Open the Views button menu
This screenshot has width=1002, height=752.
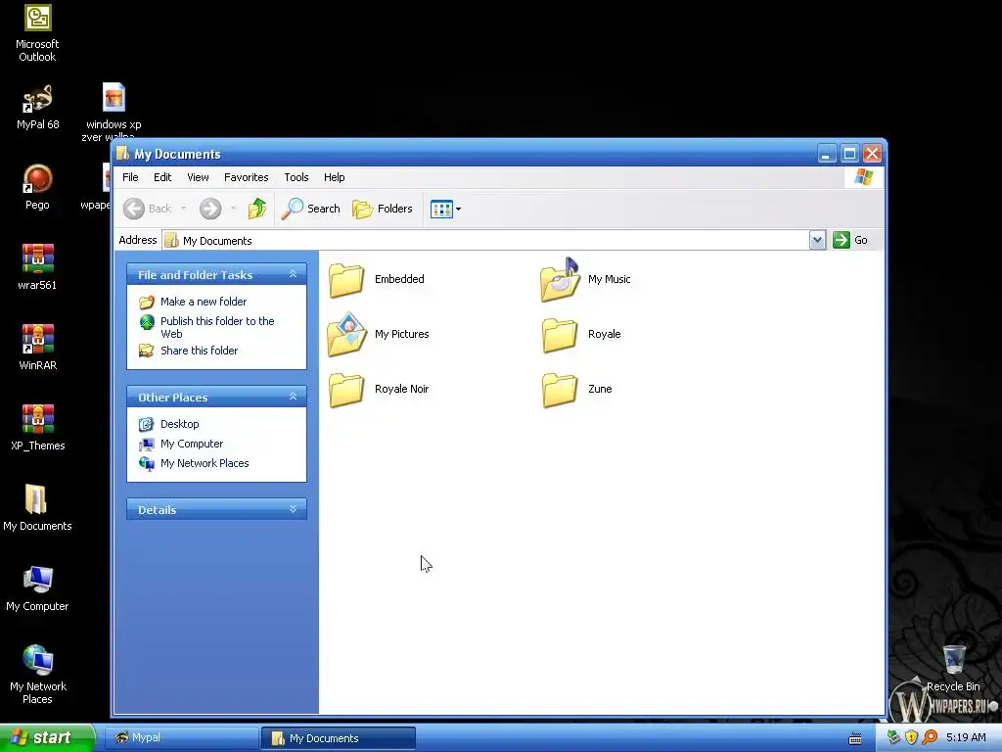(445, 209)
